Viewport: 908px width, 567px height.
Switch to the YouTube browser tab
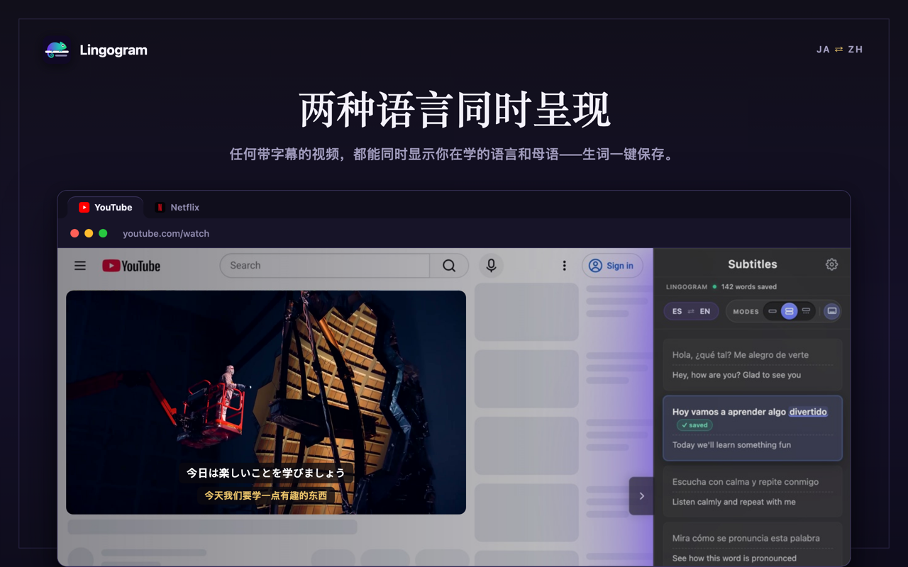tap(106, 208)
